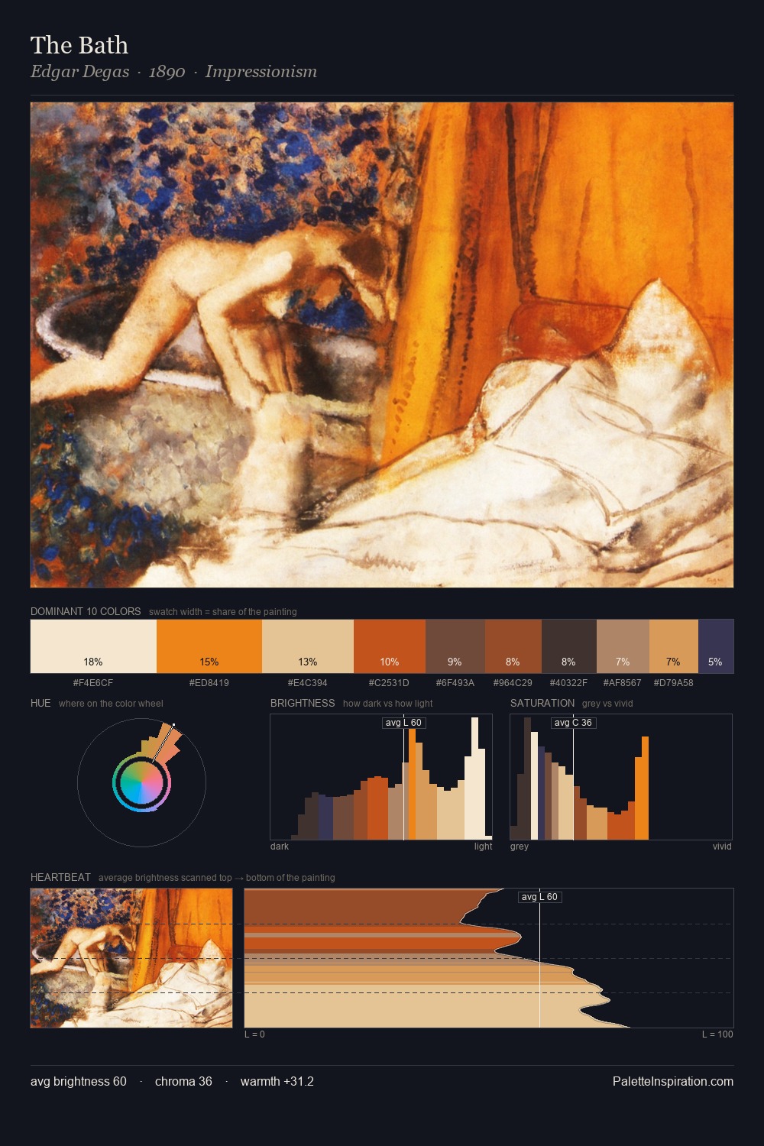Choose the rust #C2531D swatch showing 10%
Screen dimensions: 764x1146
pos(390,646)
